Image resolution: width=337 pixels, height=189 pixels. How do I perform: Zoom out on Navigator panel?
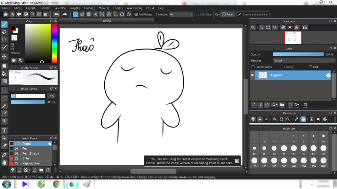point(275,28)
